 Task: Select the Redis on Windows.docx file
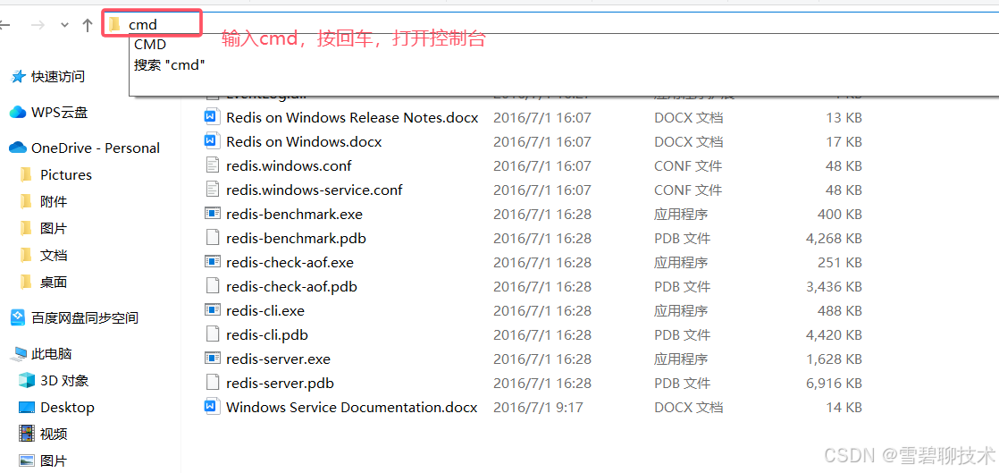tap(304, 141)
